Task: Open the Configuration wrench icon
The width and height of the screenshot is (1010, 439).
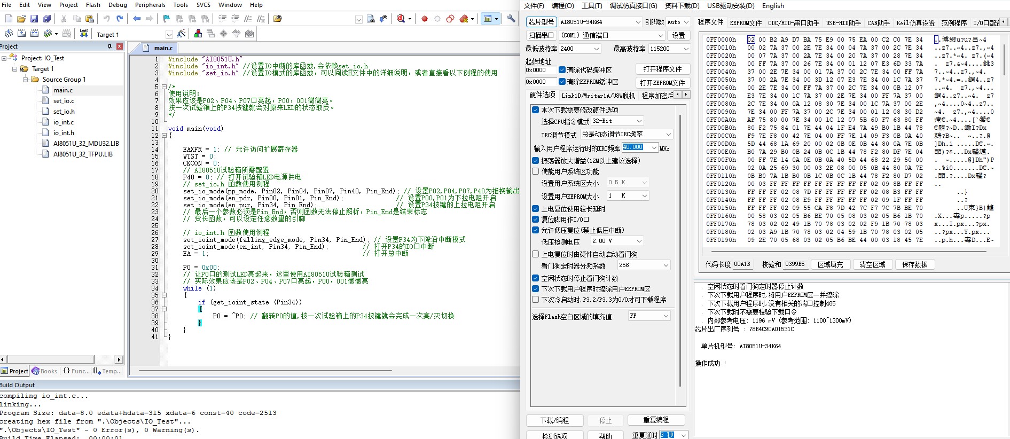Action: (511, 19)
